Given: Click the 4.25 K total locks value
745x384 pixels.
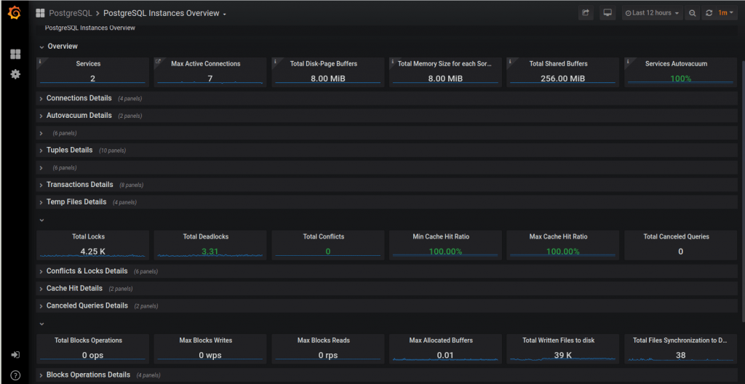Looking at the screenshot, I should (92, 252).
